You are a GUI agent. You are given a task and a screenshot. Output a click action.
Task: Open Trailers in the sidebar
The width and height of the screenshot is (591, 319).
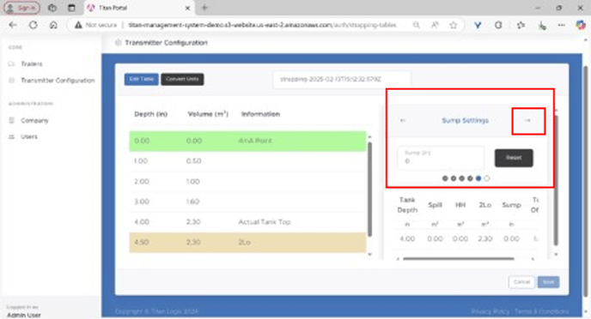(32, 64)
